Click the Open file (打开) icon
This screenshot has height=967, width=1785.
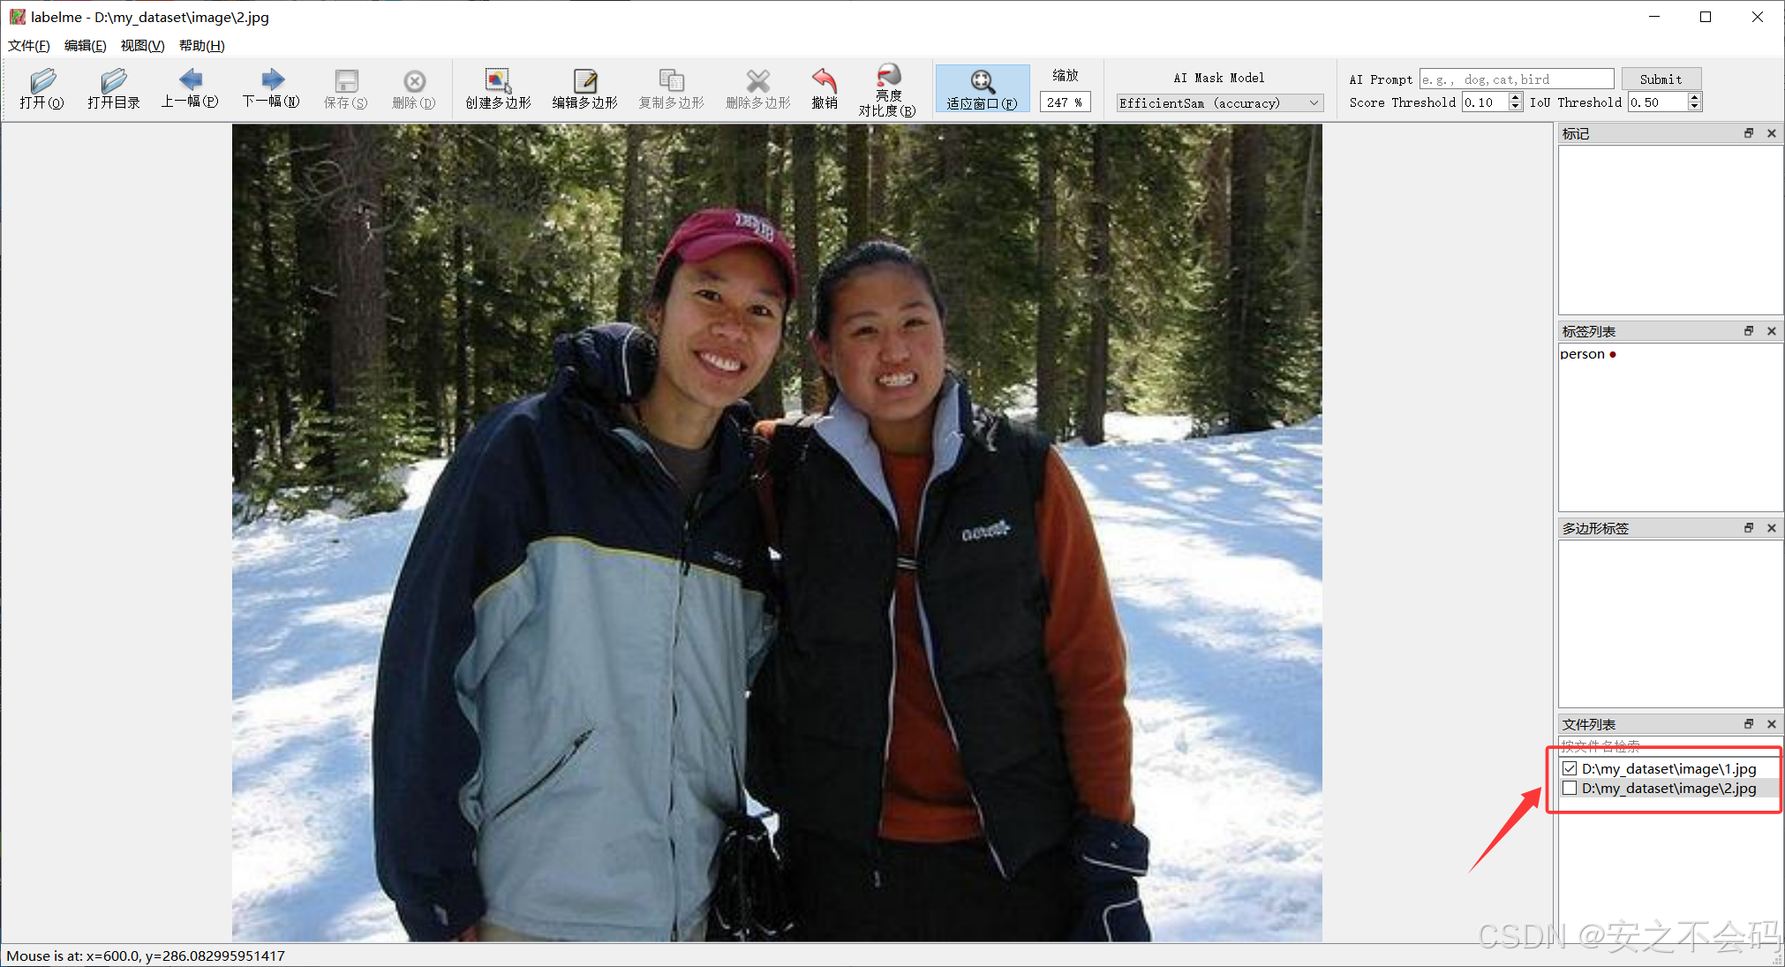(x=41, y=82)
